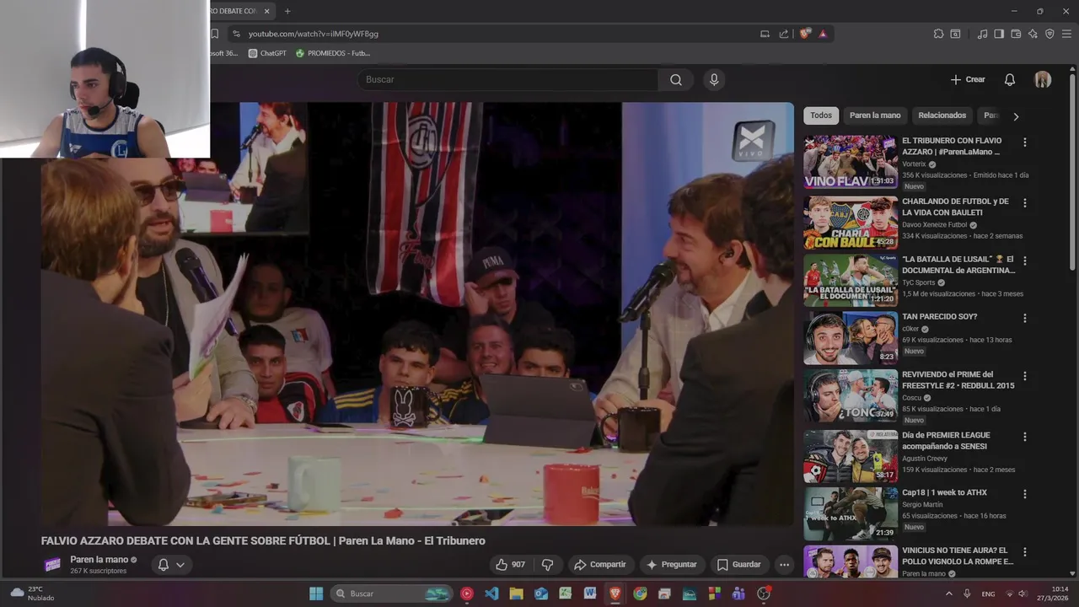The height and width of the screenshot is (607, 1079).
Task: Click the Windows taskbar Buscar search box
Action: (393, 594)
